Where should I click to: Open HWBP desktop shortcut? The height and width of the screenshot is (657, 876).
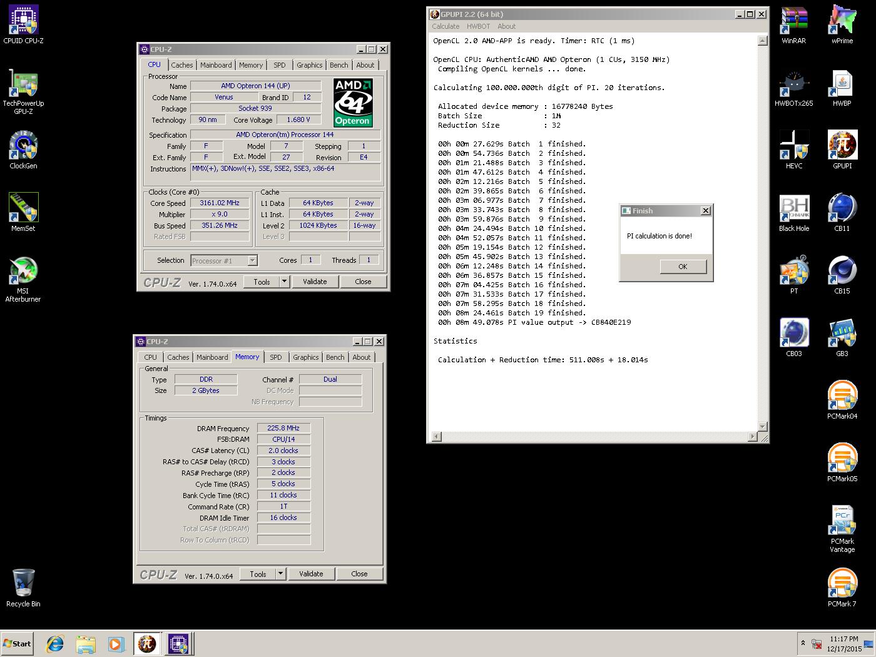(842, 88)
